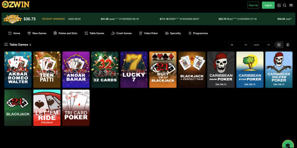Open Pokies and Slots category
Viewport: 297px width, 148px height.
65,33
